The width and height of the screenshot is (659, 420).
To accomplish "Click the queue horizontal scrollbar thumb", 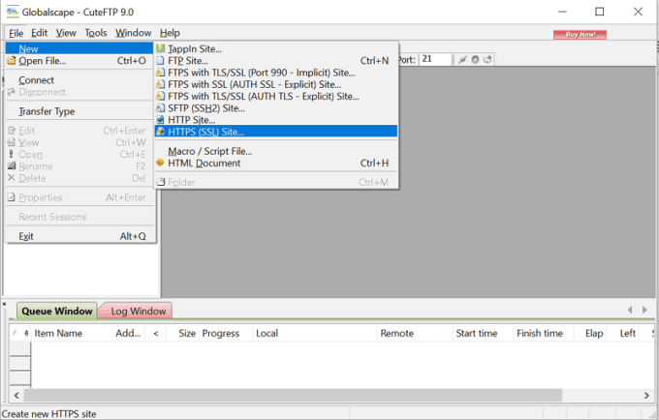I will (294, 395).
